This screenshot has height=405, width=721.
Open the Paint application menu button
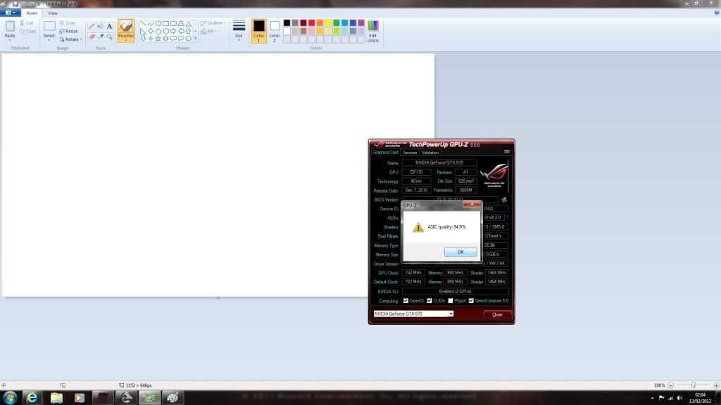(10, 13)
